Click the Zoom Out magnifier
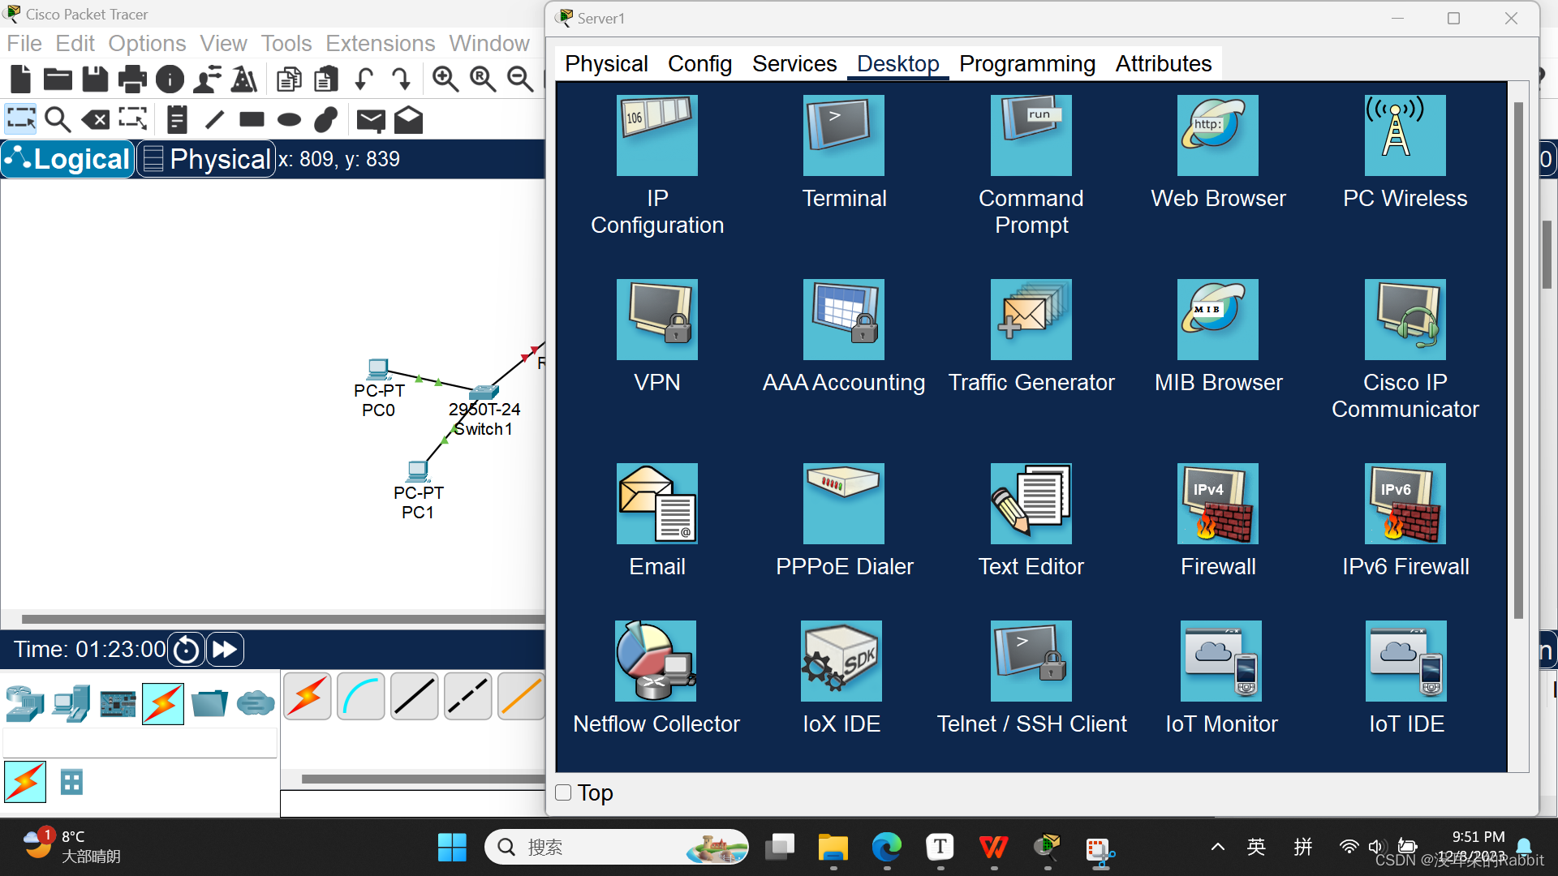This screenshot has width=1558, height=876. (519, 79)
